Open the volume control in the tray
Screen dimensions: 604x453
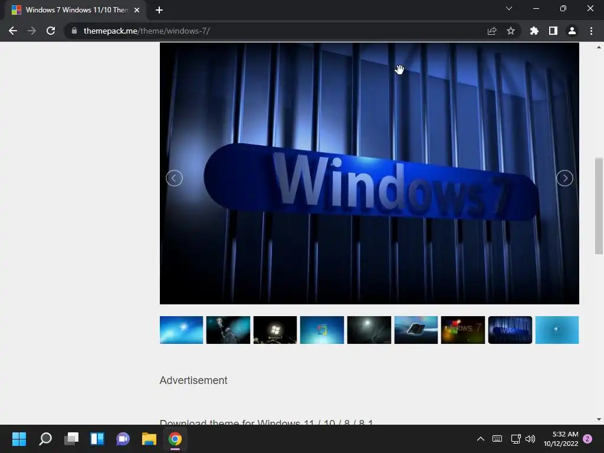[x=530, y=439]
